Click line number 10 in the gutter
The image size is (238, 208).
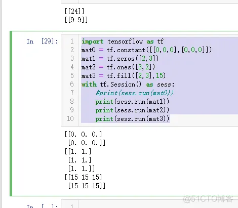(x=70, y=118)
